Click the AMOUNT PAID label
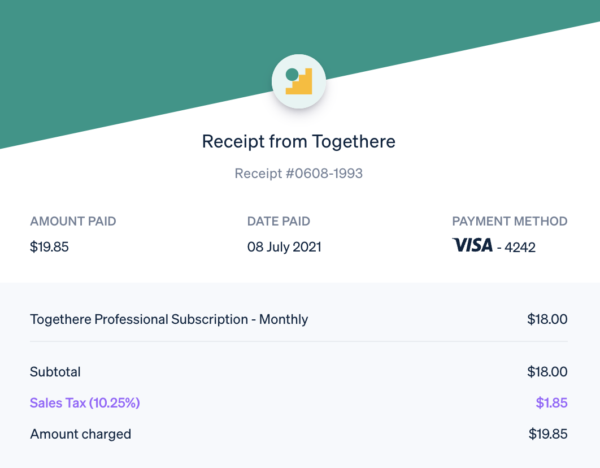 click(x=73, y=222)
